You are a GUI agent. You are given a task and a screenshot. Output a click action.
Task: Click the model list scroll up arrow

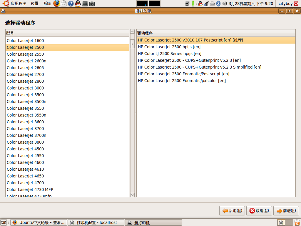point(132,31)
